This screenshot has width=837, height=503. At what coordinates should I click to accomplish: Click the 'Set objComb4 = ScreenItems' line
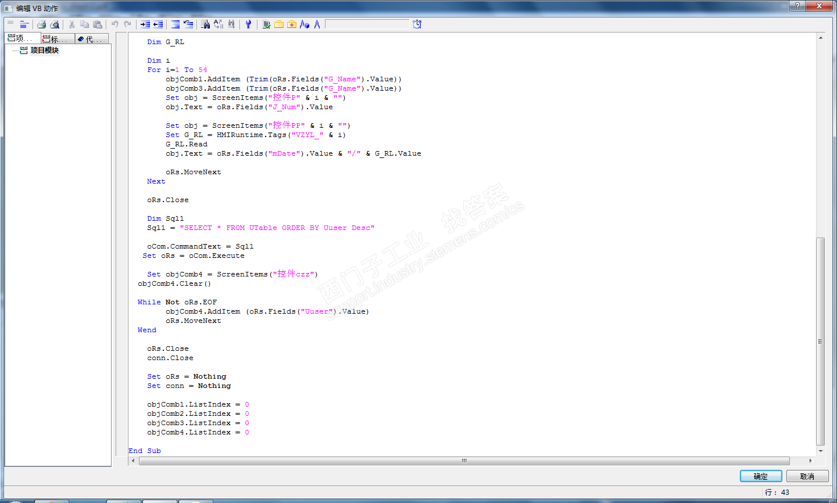click(x=233, y=274)
